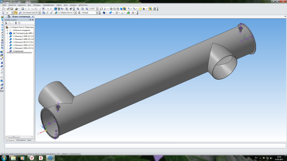
Task: Toggle the highlighted snap mode button
Action: click(x=16, y=13)
